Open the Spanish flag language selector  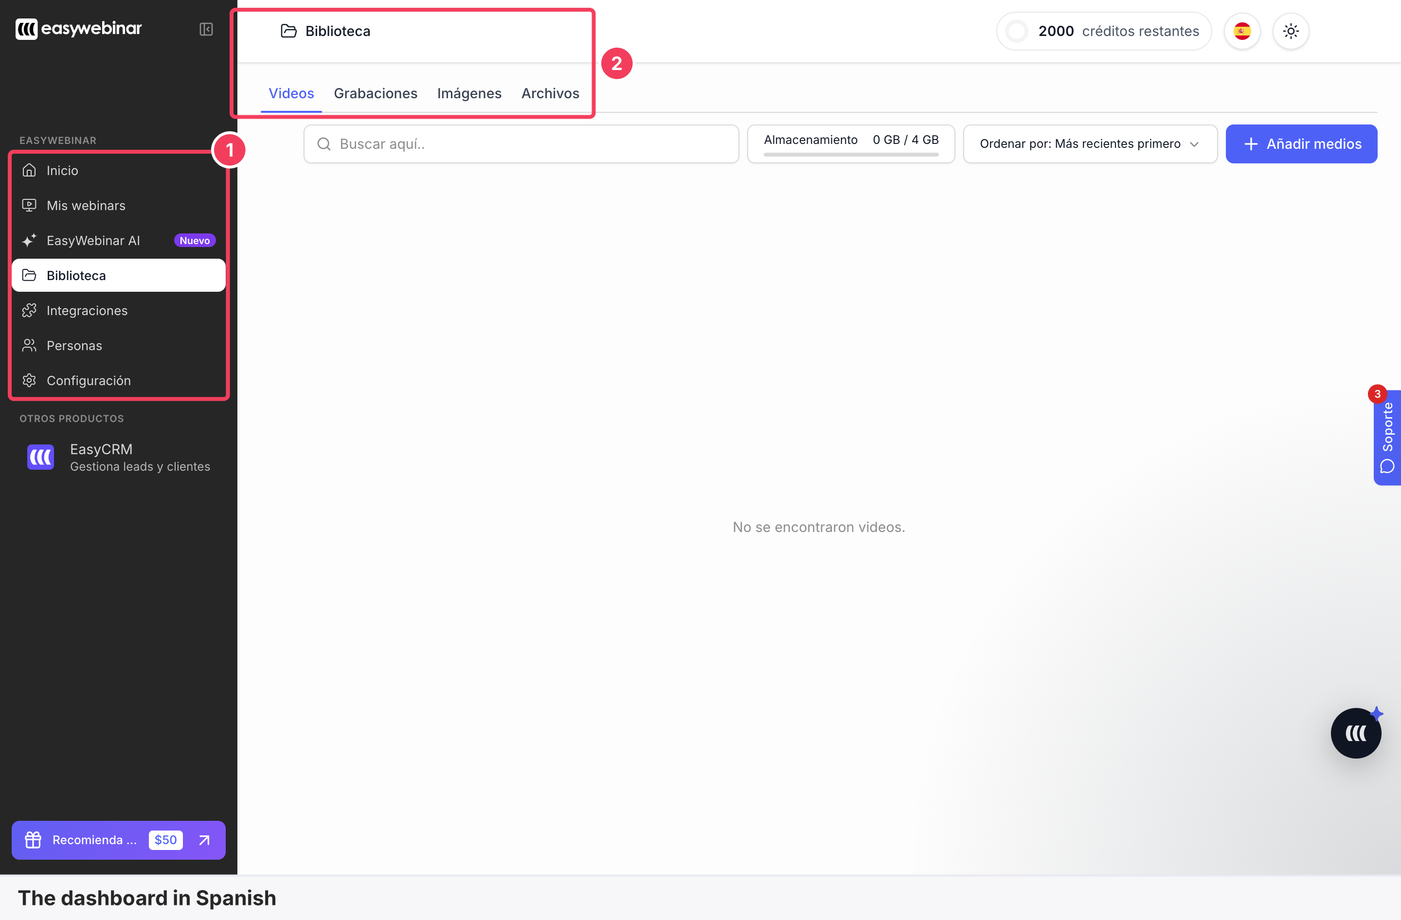click(1242, 31)
